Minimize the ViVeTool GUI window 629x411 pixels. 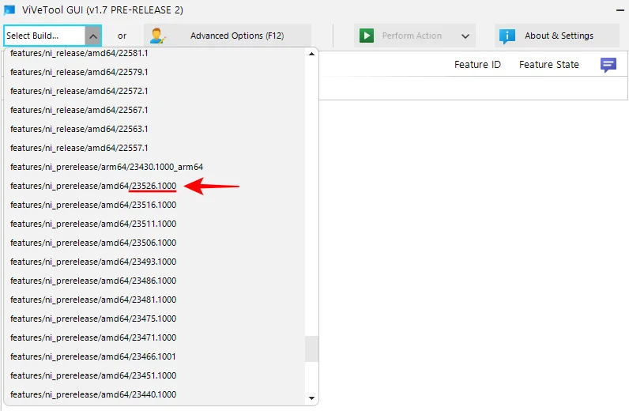pos(620,10)
